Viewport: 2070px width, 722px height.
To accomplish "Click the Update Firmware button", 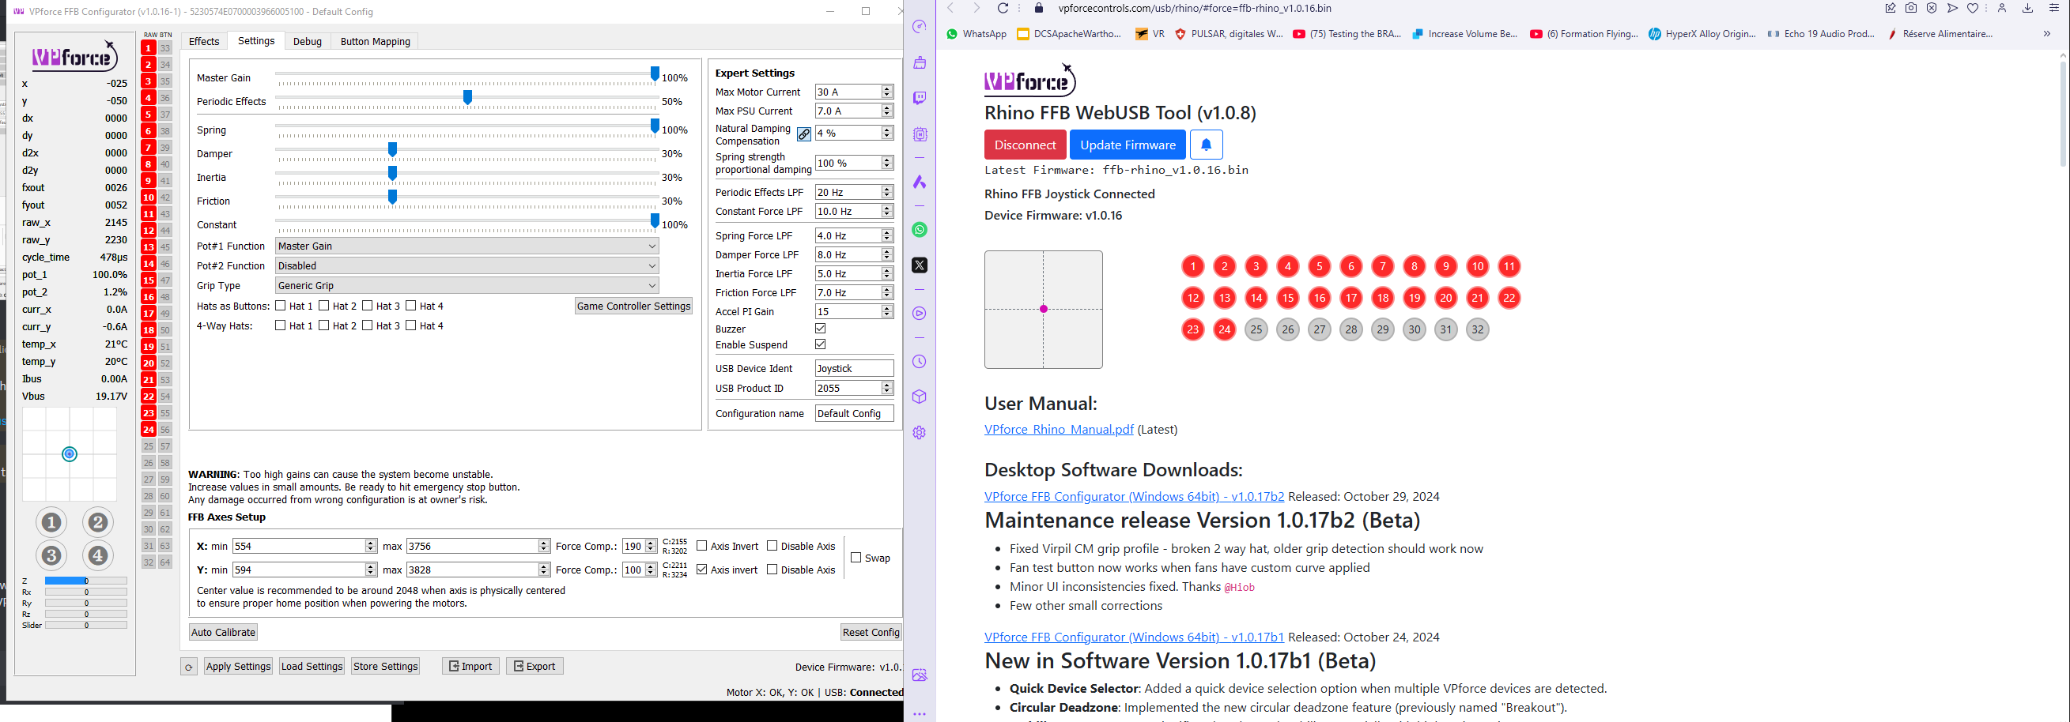I will pos(1128,145).
